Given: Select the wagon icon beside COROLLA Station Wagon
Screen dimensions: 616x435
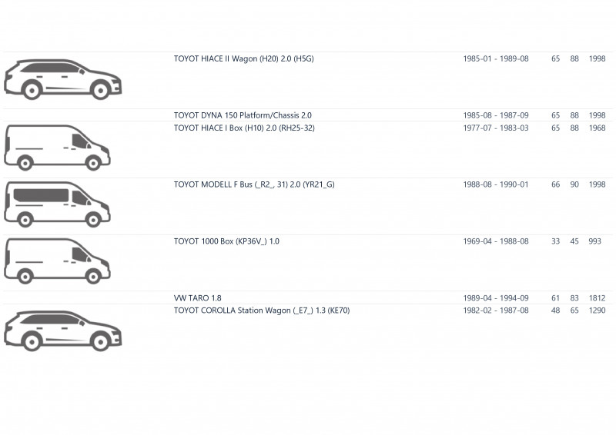Looking at the screenshot, I should pyautogui.click(x=62, y=330).
